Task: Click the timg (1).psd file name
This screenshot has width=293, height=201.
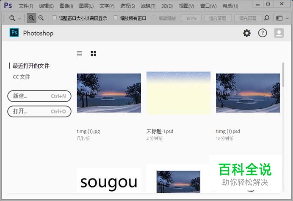Action: [228, 132]
